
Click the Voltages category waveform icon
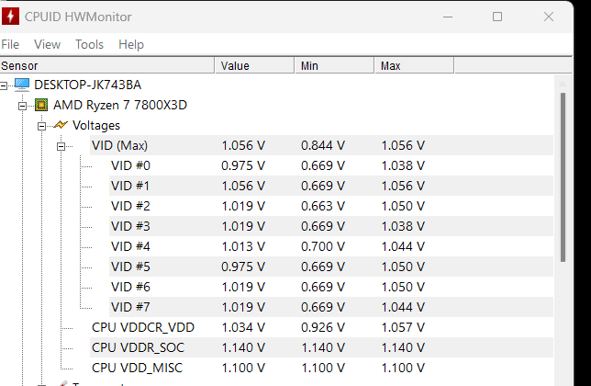click(x=61, y=125)
